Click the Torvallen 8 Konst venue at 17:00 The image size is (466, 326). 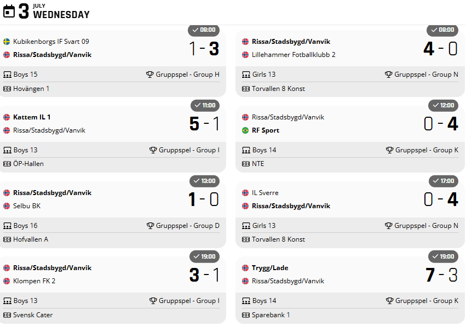279,239
